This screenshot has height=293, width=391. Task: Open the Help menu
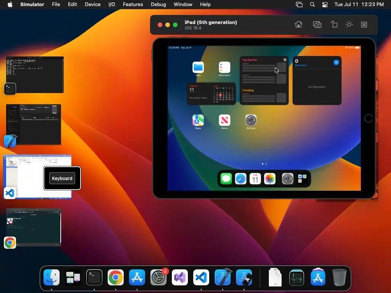[205, 4]
